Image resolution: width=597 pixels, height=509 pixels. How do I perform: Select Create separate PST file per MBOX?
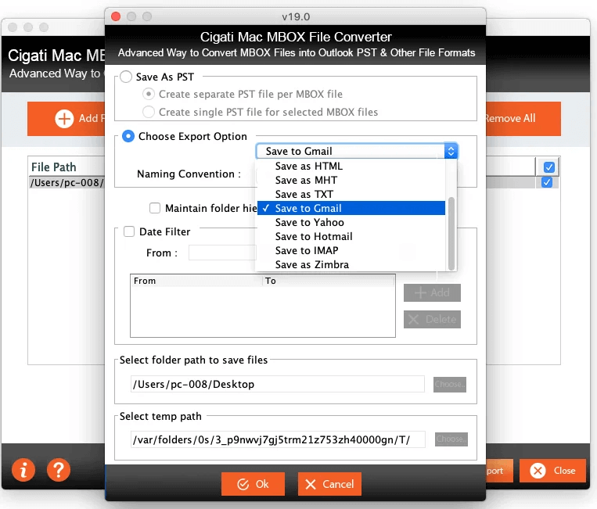[x=149, y=94]
